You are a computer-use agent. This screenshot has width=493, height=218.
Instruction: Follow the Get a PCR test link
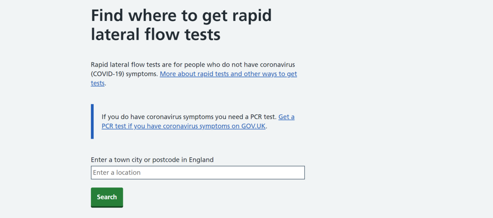tap(286, 117)
